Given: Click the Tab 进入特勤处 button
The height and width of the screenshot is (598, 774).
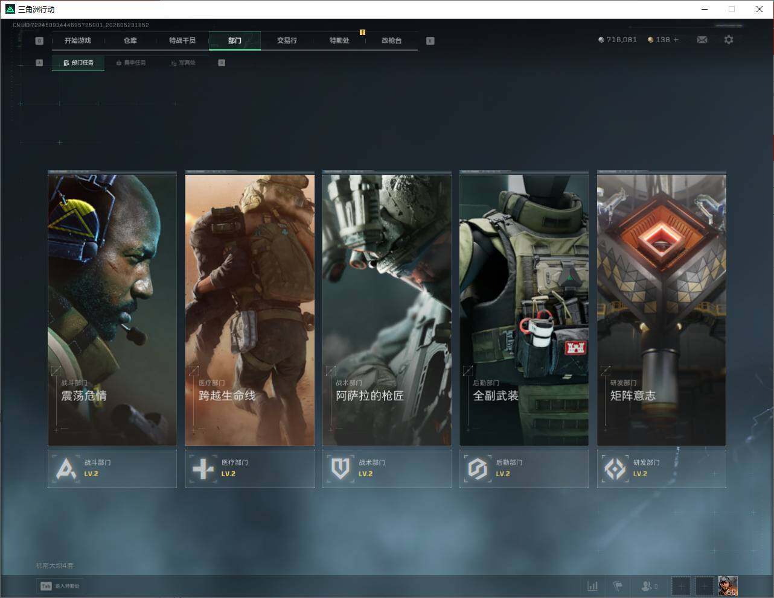Looking at the screenshot, I should coord(60,586).
